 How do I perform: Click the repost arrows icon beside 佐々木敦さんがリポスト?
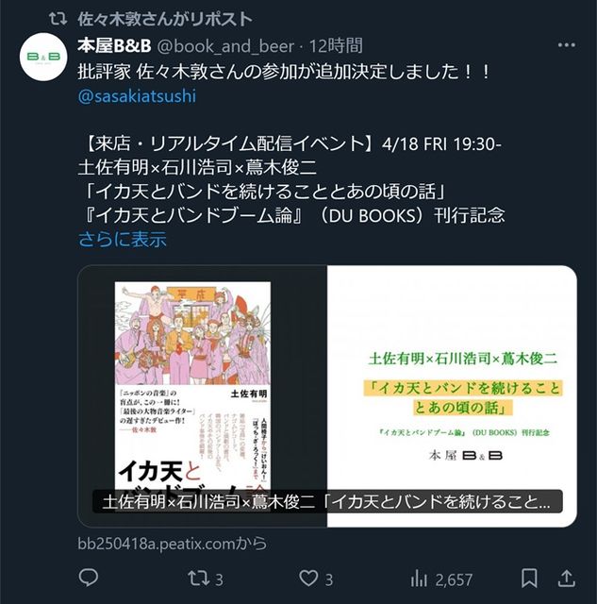tap(58, 19)
